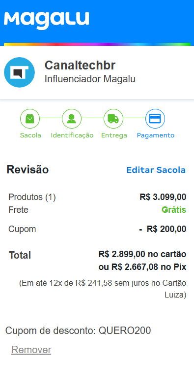Image resolution: width=194 pixels, height=365 pixels.
Task: Click the Magalu logo in the header
Action: click(x=46, y=20)
